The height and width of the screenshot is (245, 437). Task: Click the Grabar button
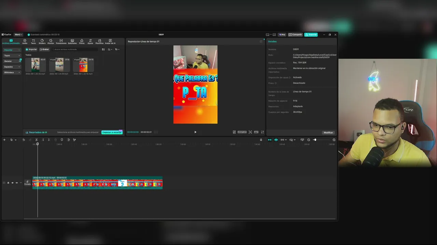tap(44, 49)
